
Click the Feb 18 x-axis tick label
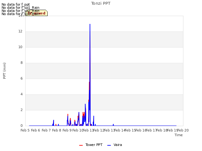pos(162,131)
